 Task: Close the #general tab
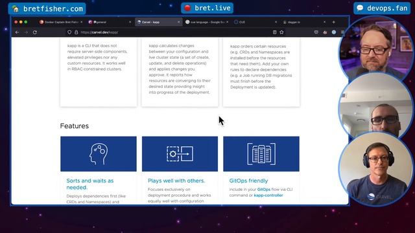point(130,22)
